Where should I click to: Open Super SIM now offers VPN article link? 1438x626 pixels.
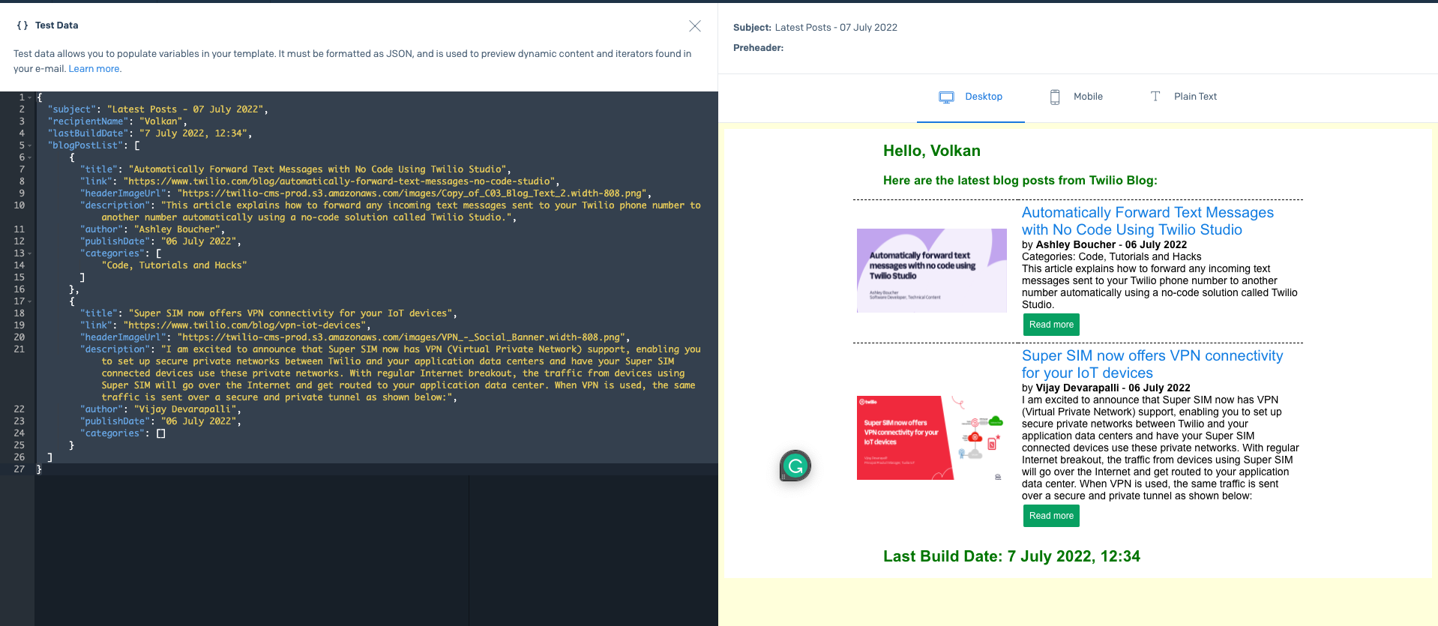click(1152, 364)
